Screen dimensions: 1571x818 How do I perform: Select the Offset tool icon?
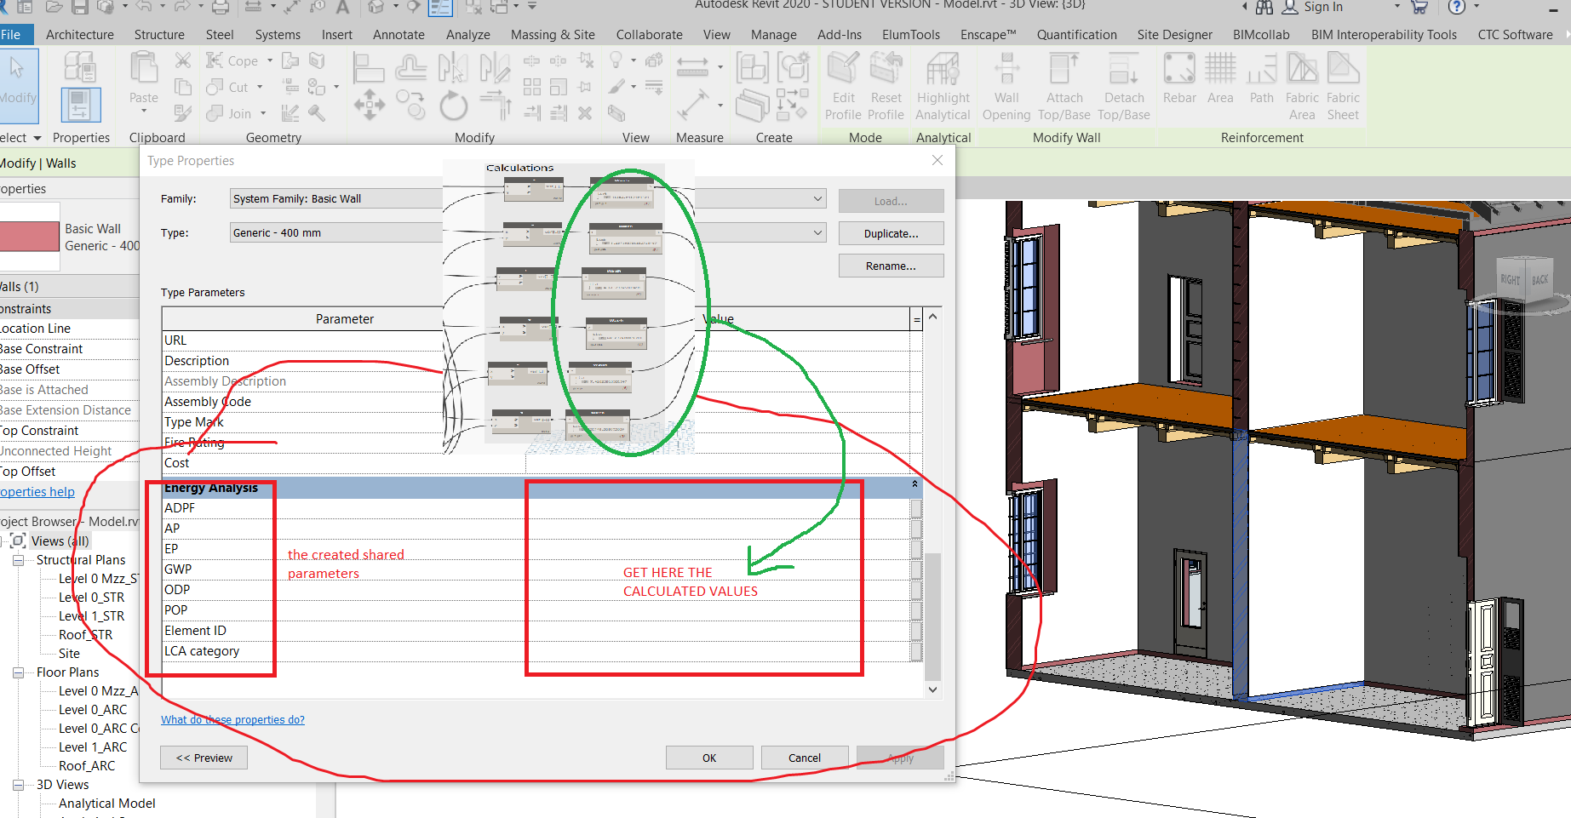410,68
